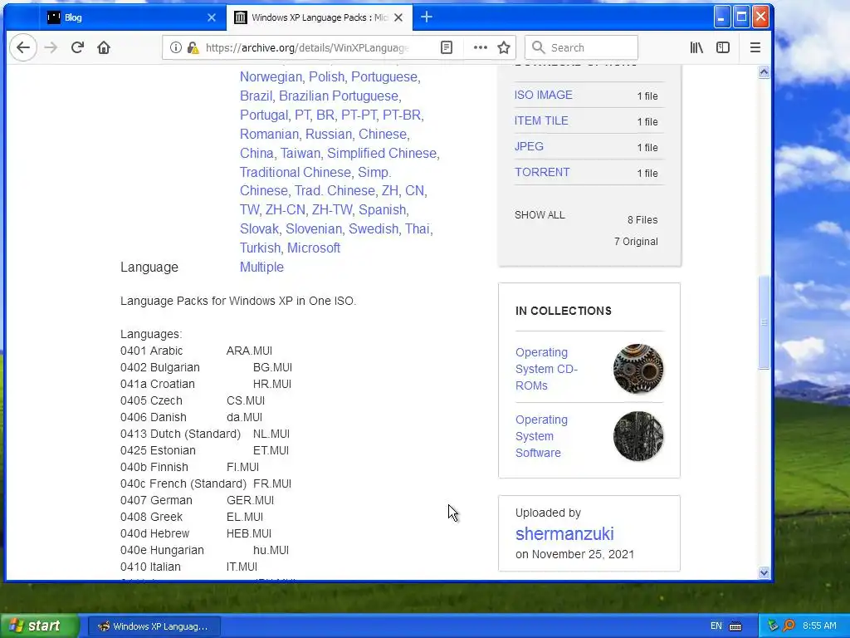Click the Russian topic link
The width and height of the screenshot is (850, 638).
329,134
